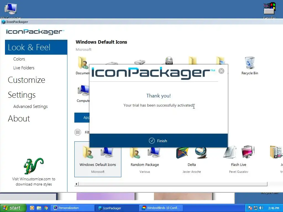This screenshot has width=283, height=212.
Task: Select the DVD drive preview icon
Action: point(169,60)
